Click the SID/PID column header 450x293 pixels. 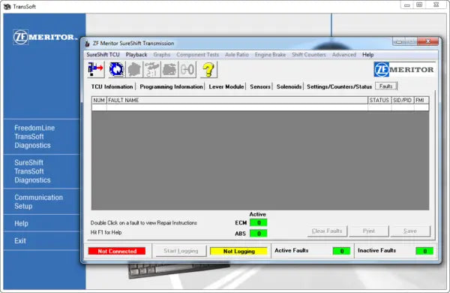[403, 100]
